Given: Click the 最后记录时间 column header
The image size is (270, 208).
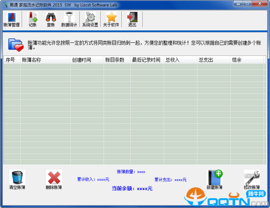Looking at the screenshot, I should point(147,60).
